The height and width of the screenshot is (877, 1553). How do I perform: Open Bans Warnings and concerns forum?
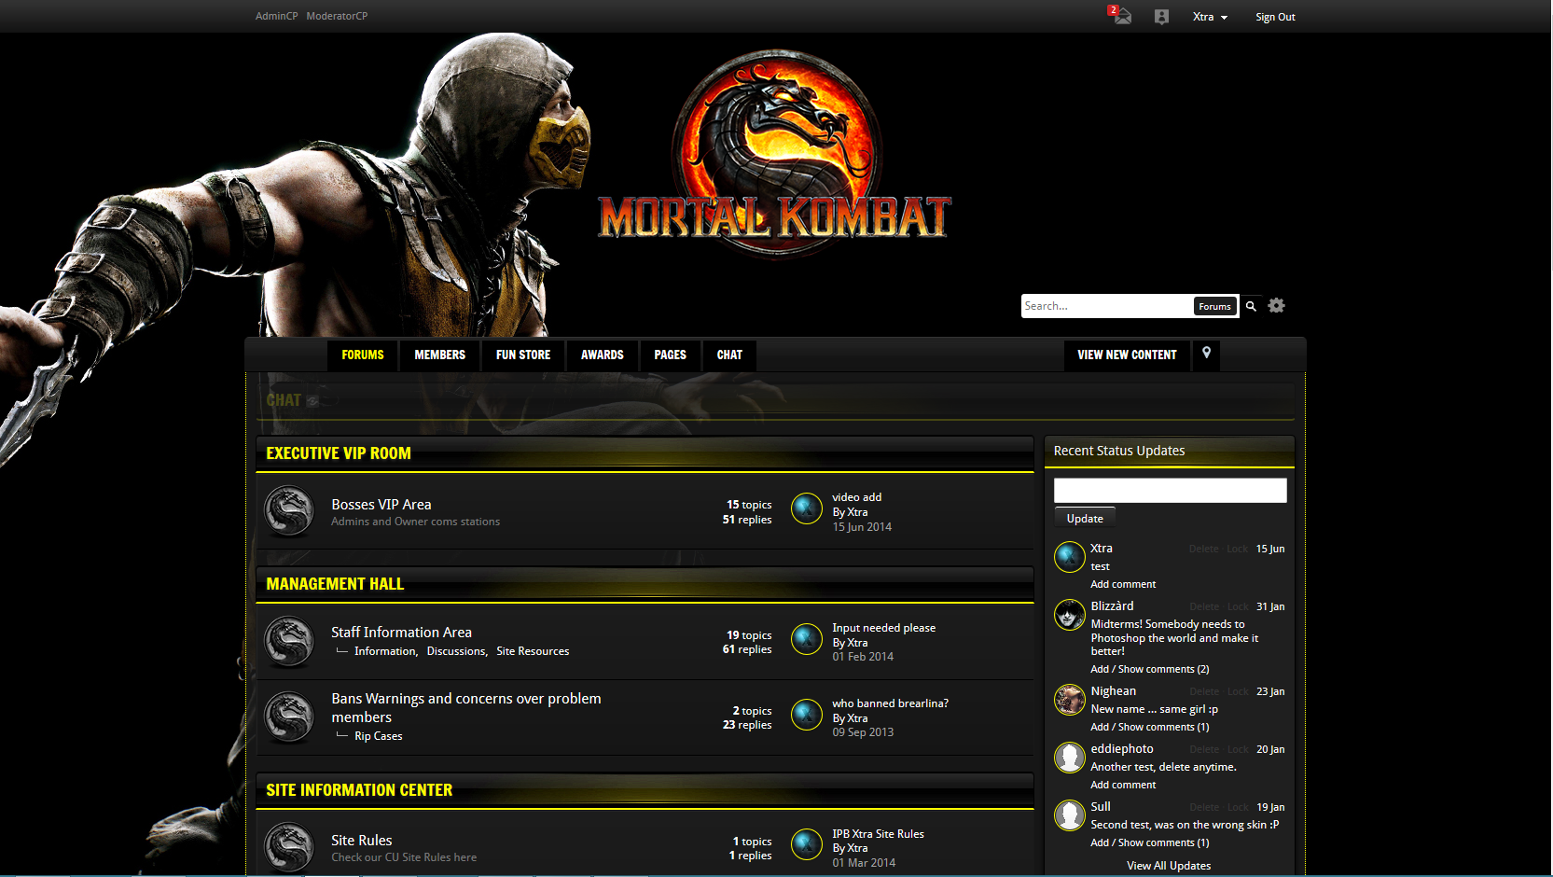click(x=466, y=708)
